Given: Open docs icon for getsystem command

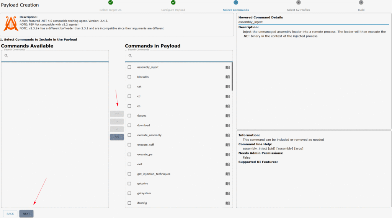Looking at the screenshot, I should pyautogui.click(x=227, y=193).
